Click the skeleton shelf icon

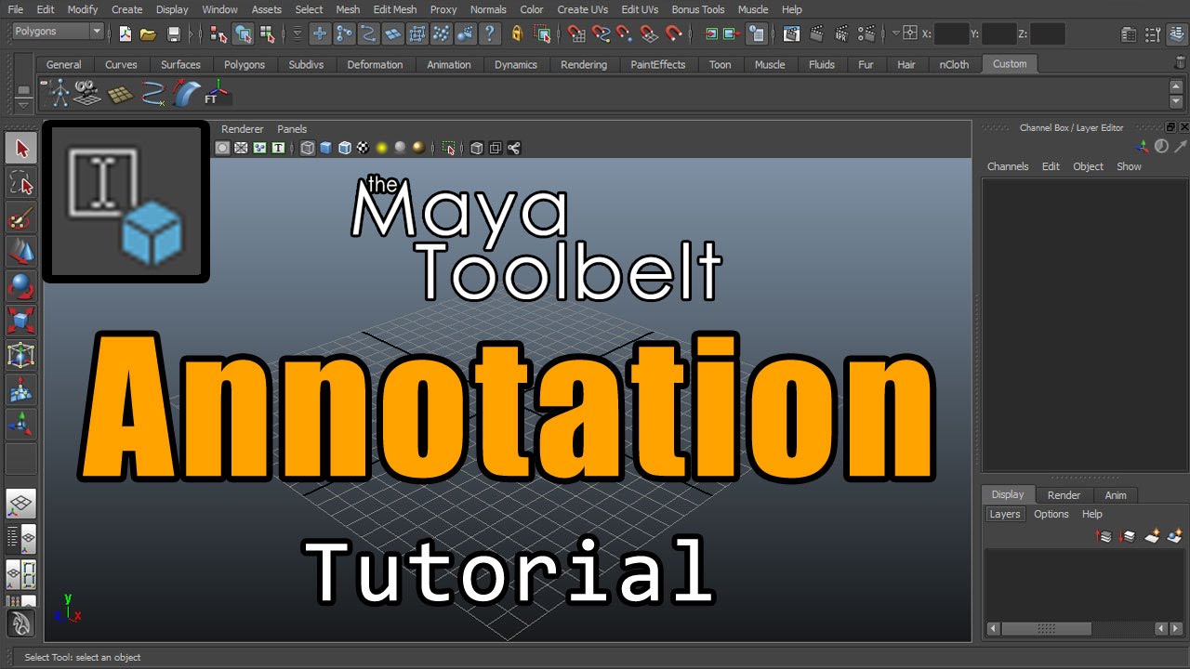59,92
